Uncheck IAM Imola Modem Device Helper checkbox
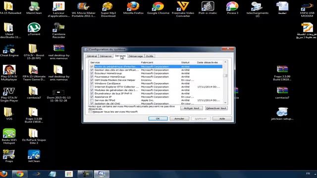Image resolution: width=317 pixels, height=178 pixels. click(92, 80)
